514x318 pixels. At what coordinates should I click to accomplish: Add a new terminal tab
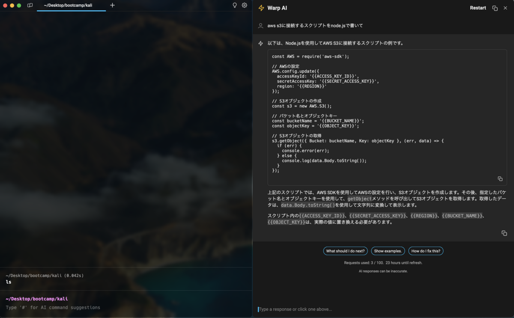[112, 5]
